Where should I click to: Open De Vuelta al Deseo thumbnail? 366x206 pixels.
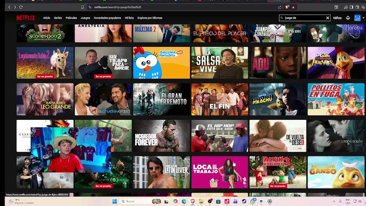click(278, 136)
